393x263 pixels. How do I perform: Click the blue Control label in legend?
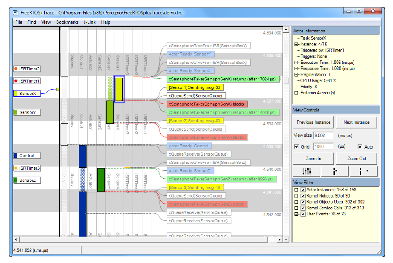[27, 156]
